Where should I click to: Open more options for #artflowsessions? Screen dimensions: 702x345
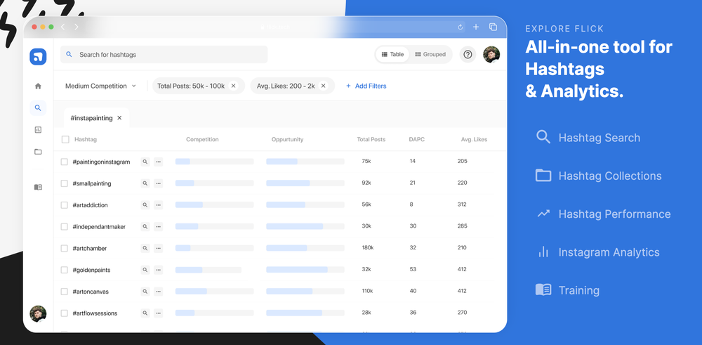[x=158, y=313]
